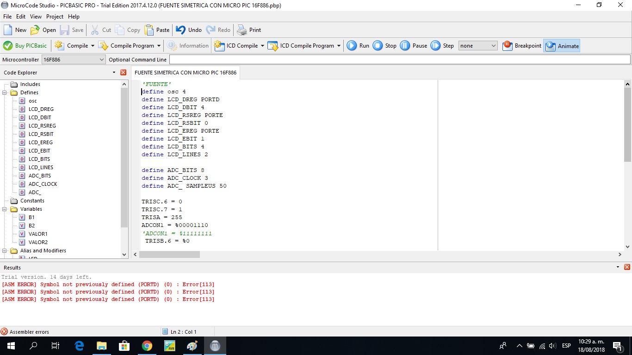Click Buy PICBasic green check button
Screen dimensions: 632x355
(x=25, y=46)
